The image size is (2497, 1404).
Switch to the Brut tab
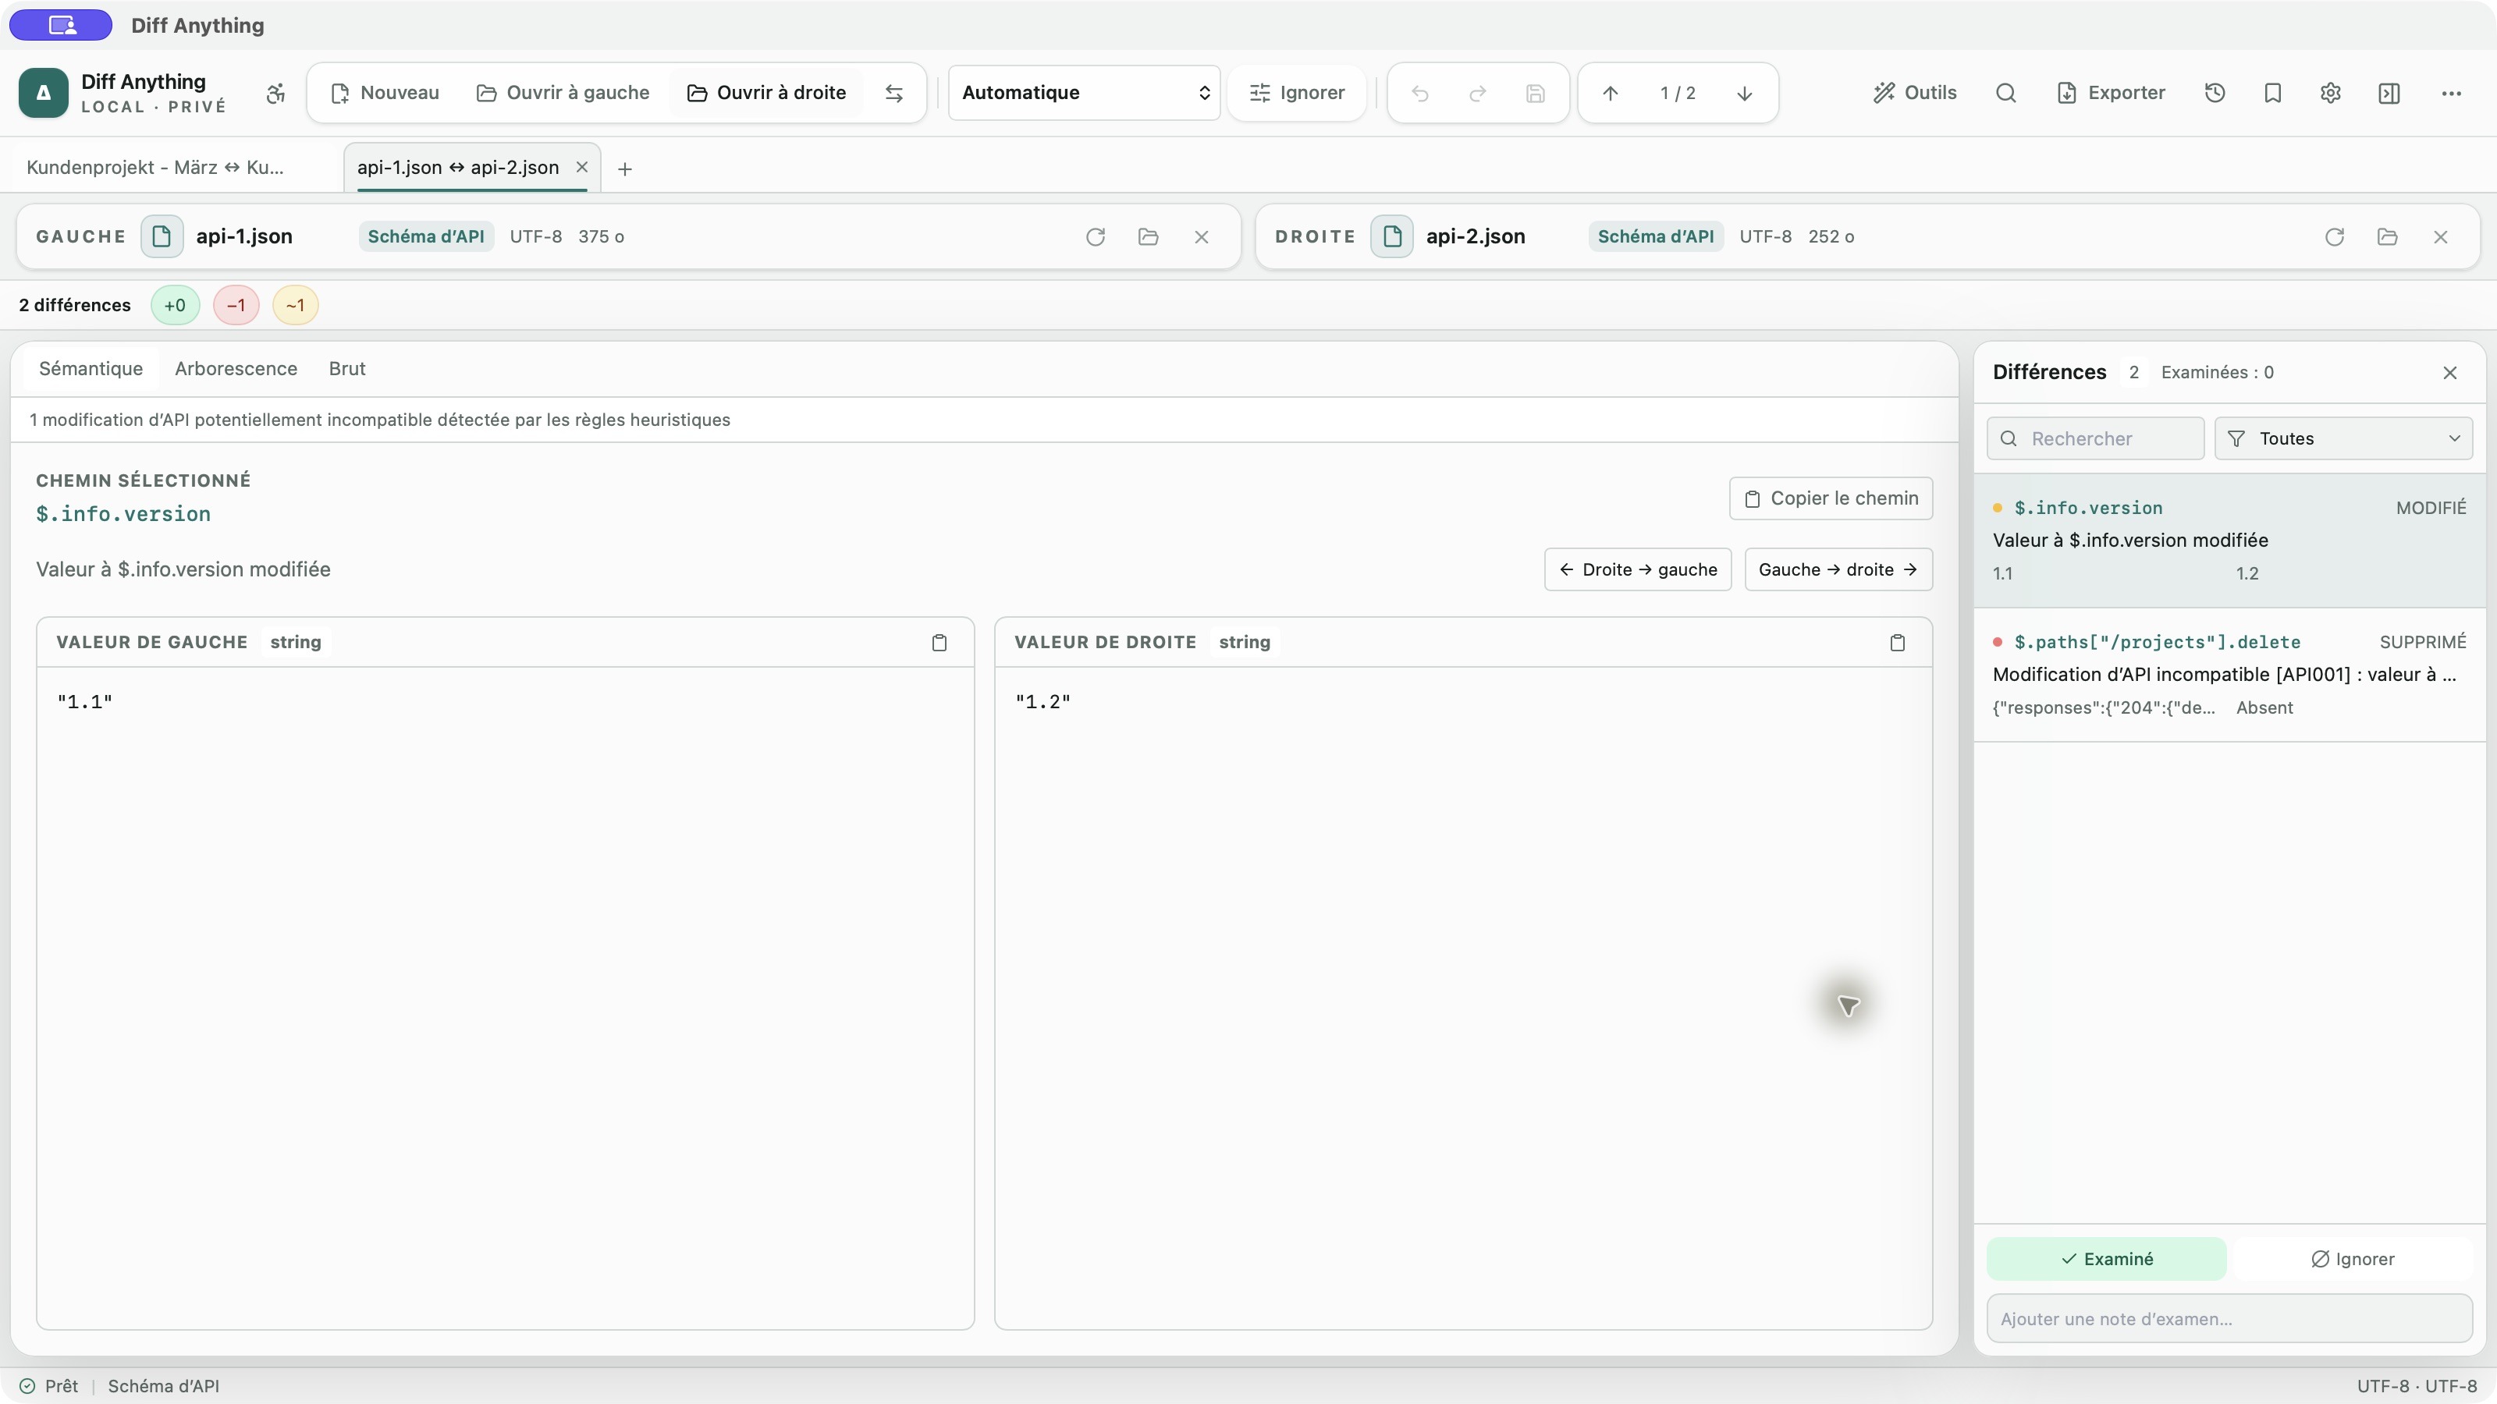(x=347, y=369)
